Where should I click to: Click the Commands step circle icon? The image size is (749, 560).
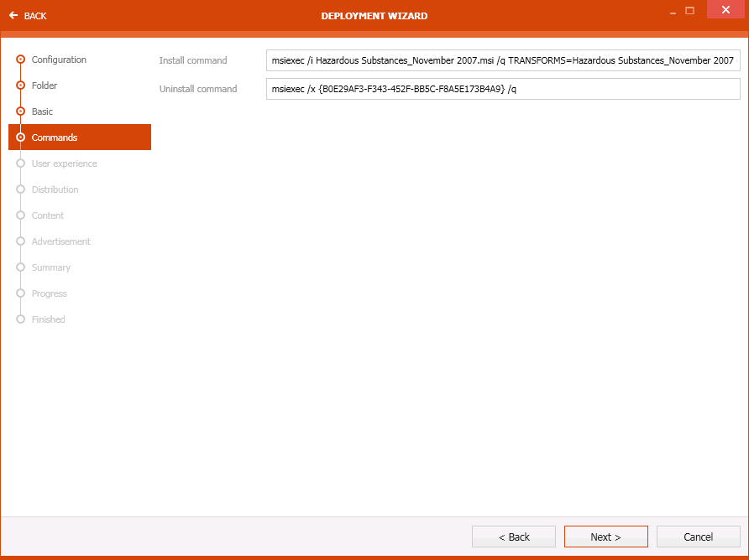(x=19, y=137)
